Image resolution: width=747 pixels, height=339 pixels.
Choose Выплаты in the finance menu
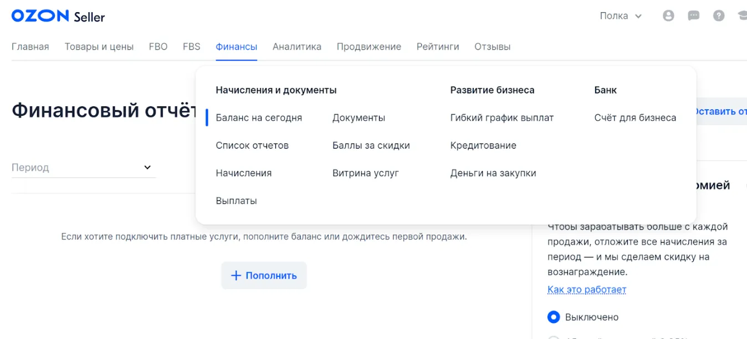pos(236,201)
